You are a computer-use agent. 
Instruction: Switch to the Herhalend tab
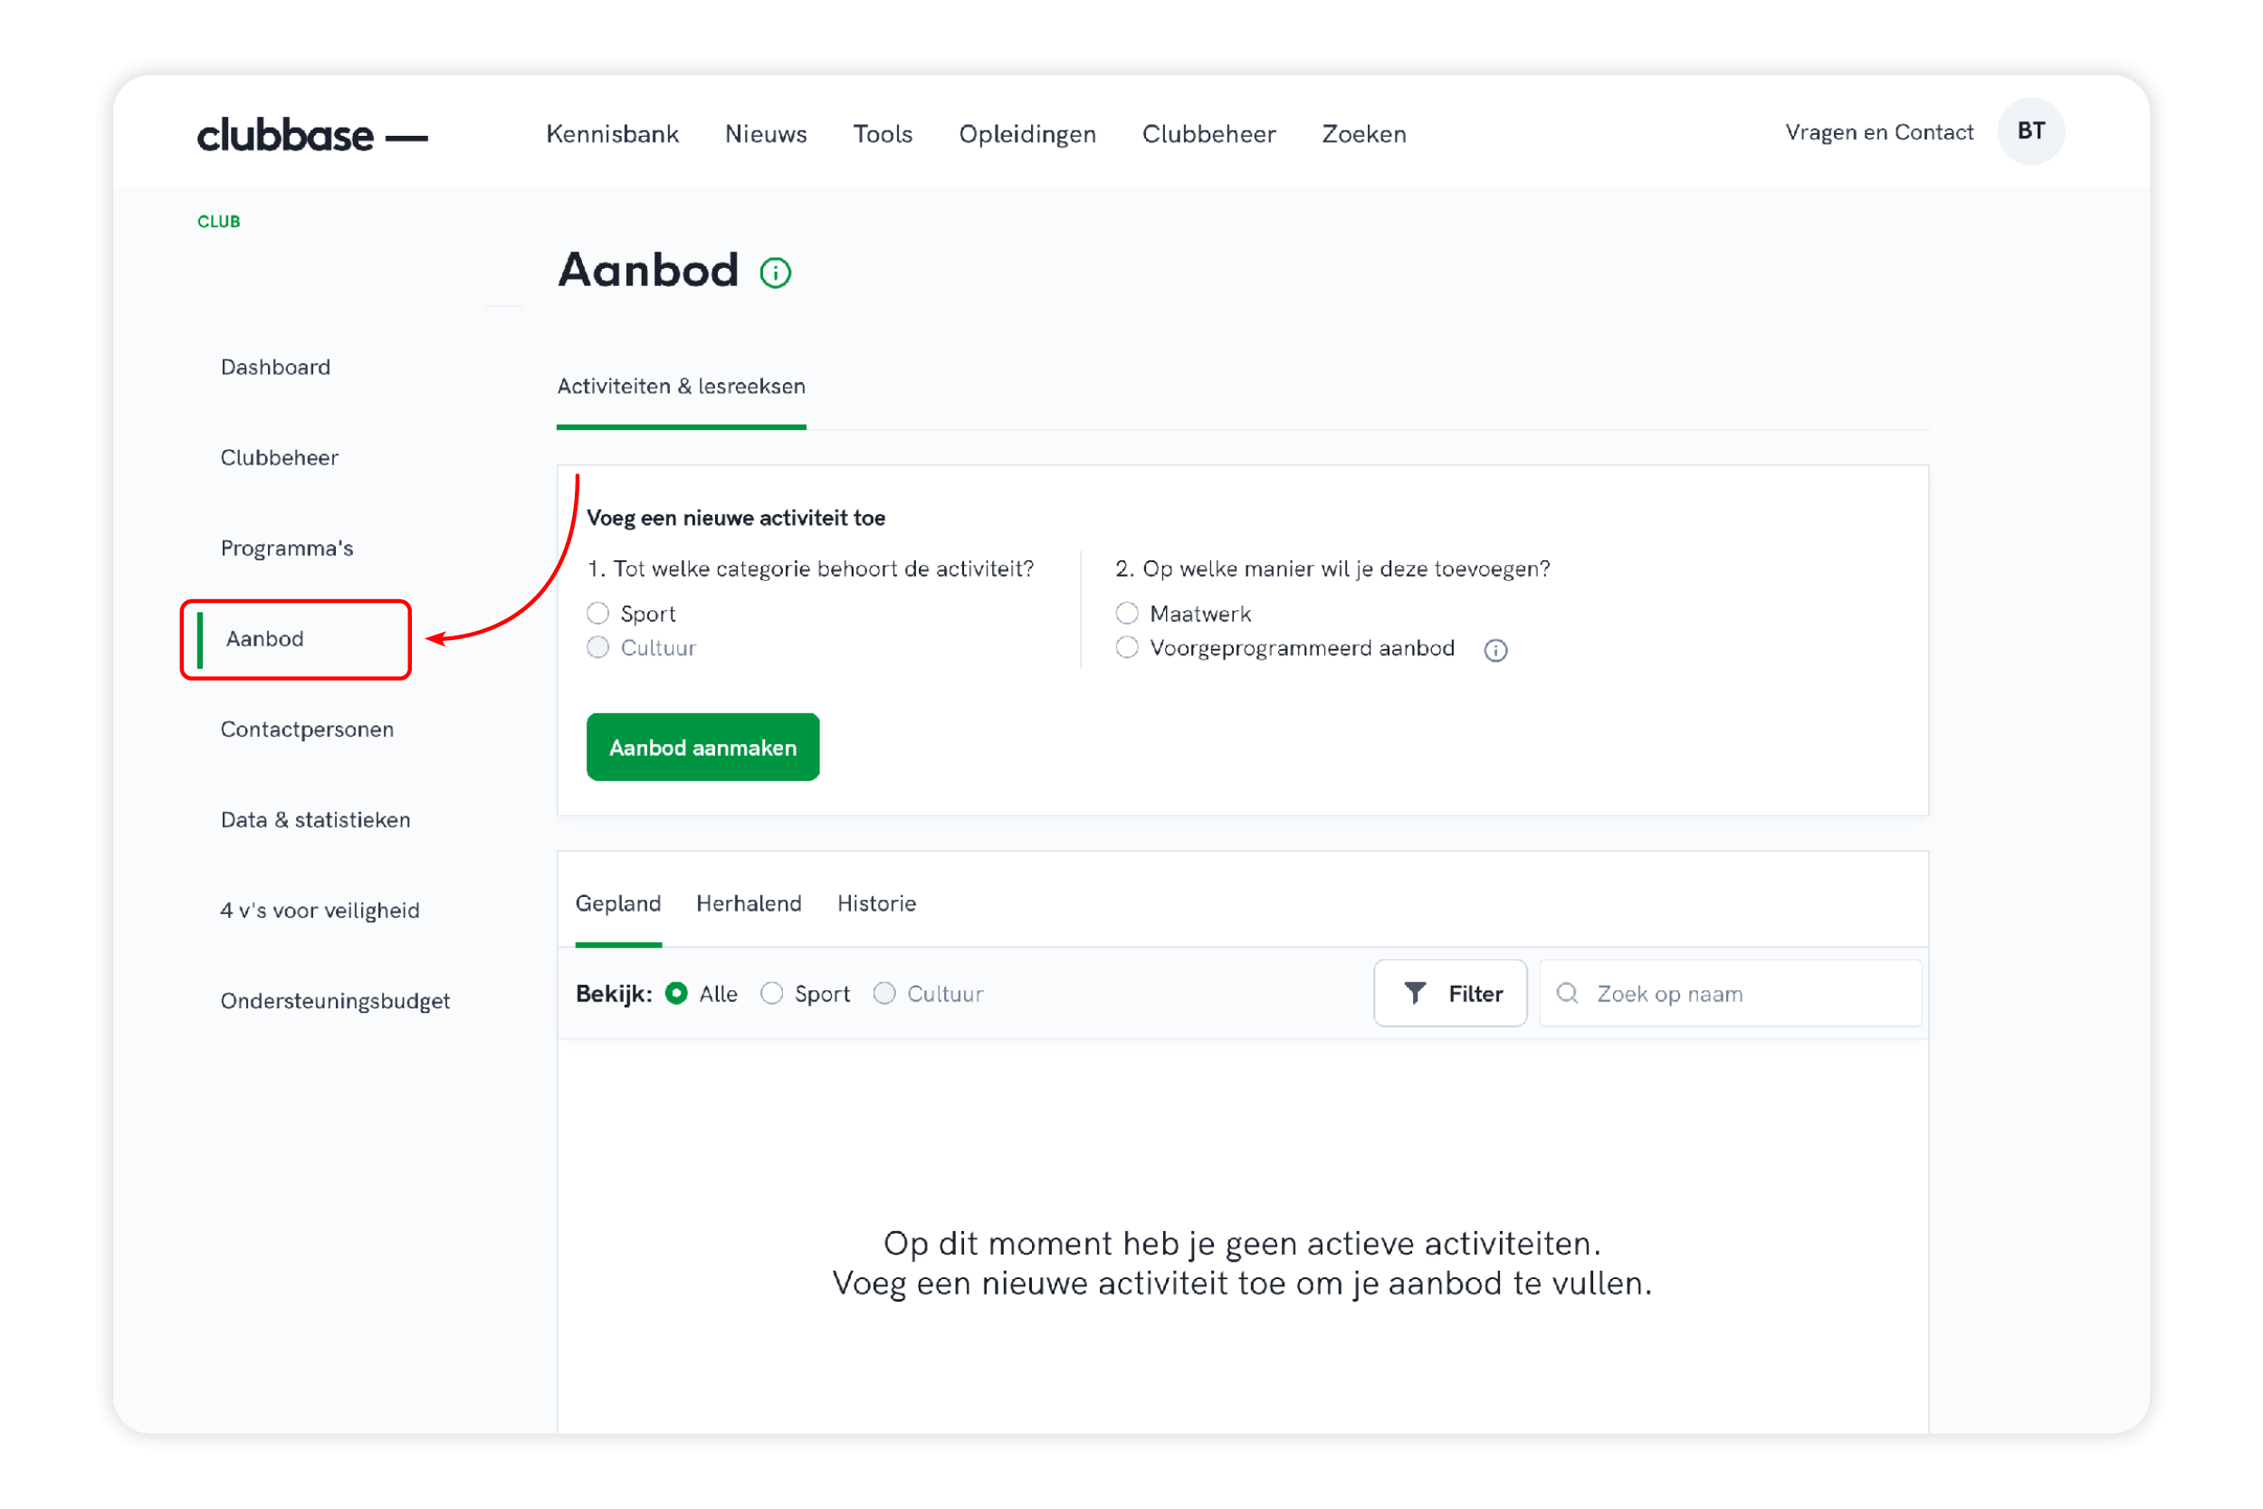point(749,903)
